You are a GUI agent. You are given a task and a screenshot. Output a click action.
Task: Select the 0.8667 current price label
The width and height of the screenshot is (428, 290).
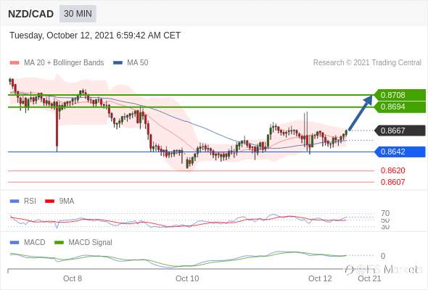[x=400, y=130]
